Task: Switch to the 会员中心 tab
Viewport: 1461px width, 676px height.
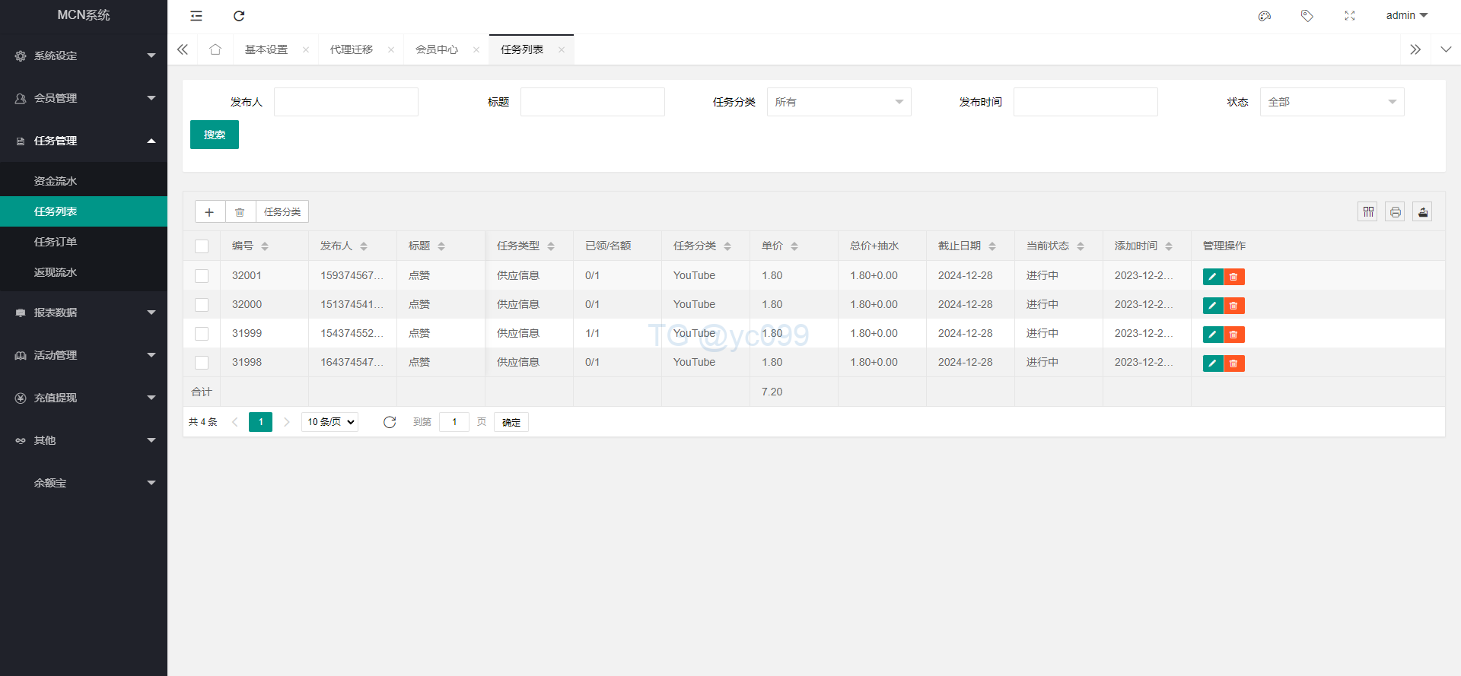Action: (x=437, y=49)
